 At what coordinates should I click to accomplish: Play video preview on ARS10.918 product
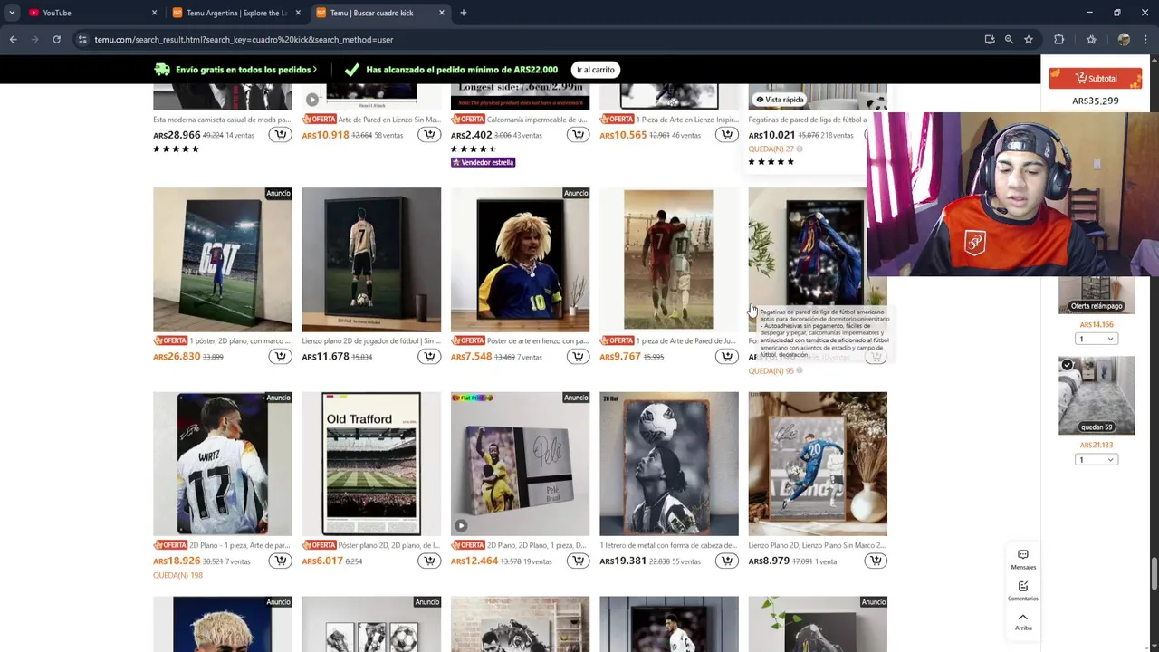312,100
